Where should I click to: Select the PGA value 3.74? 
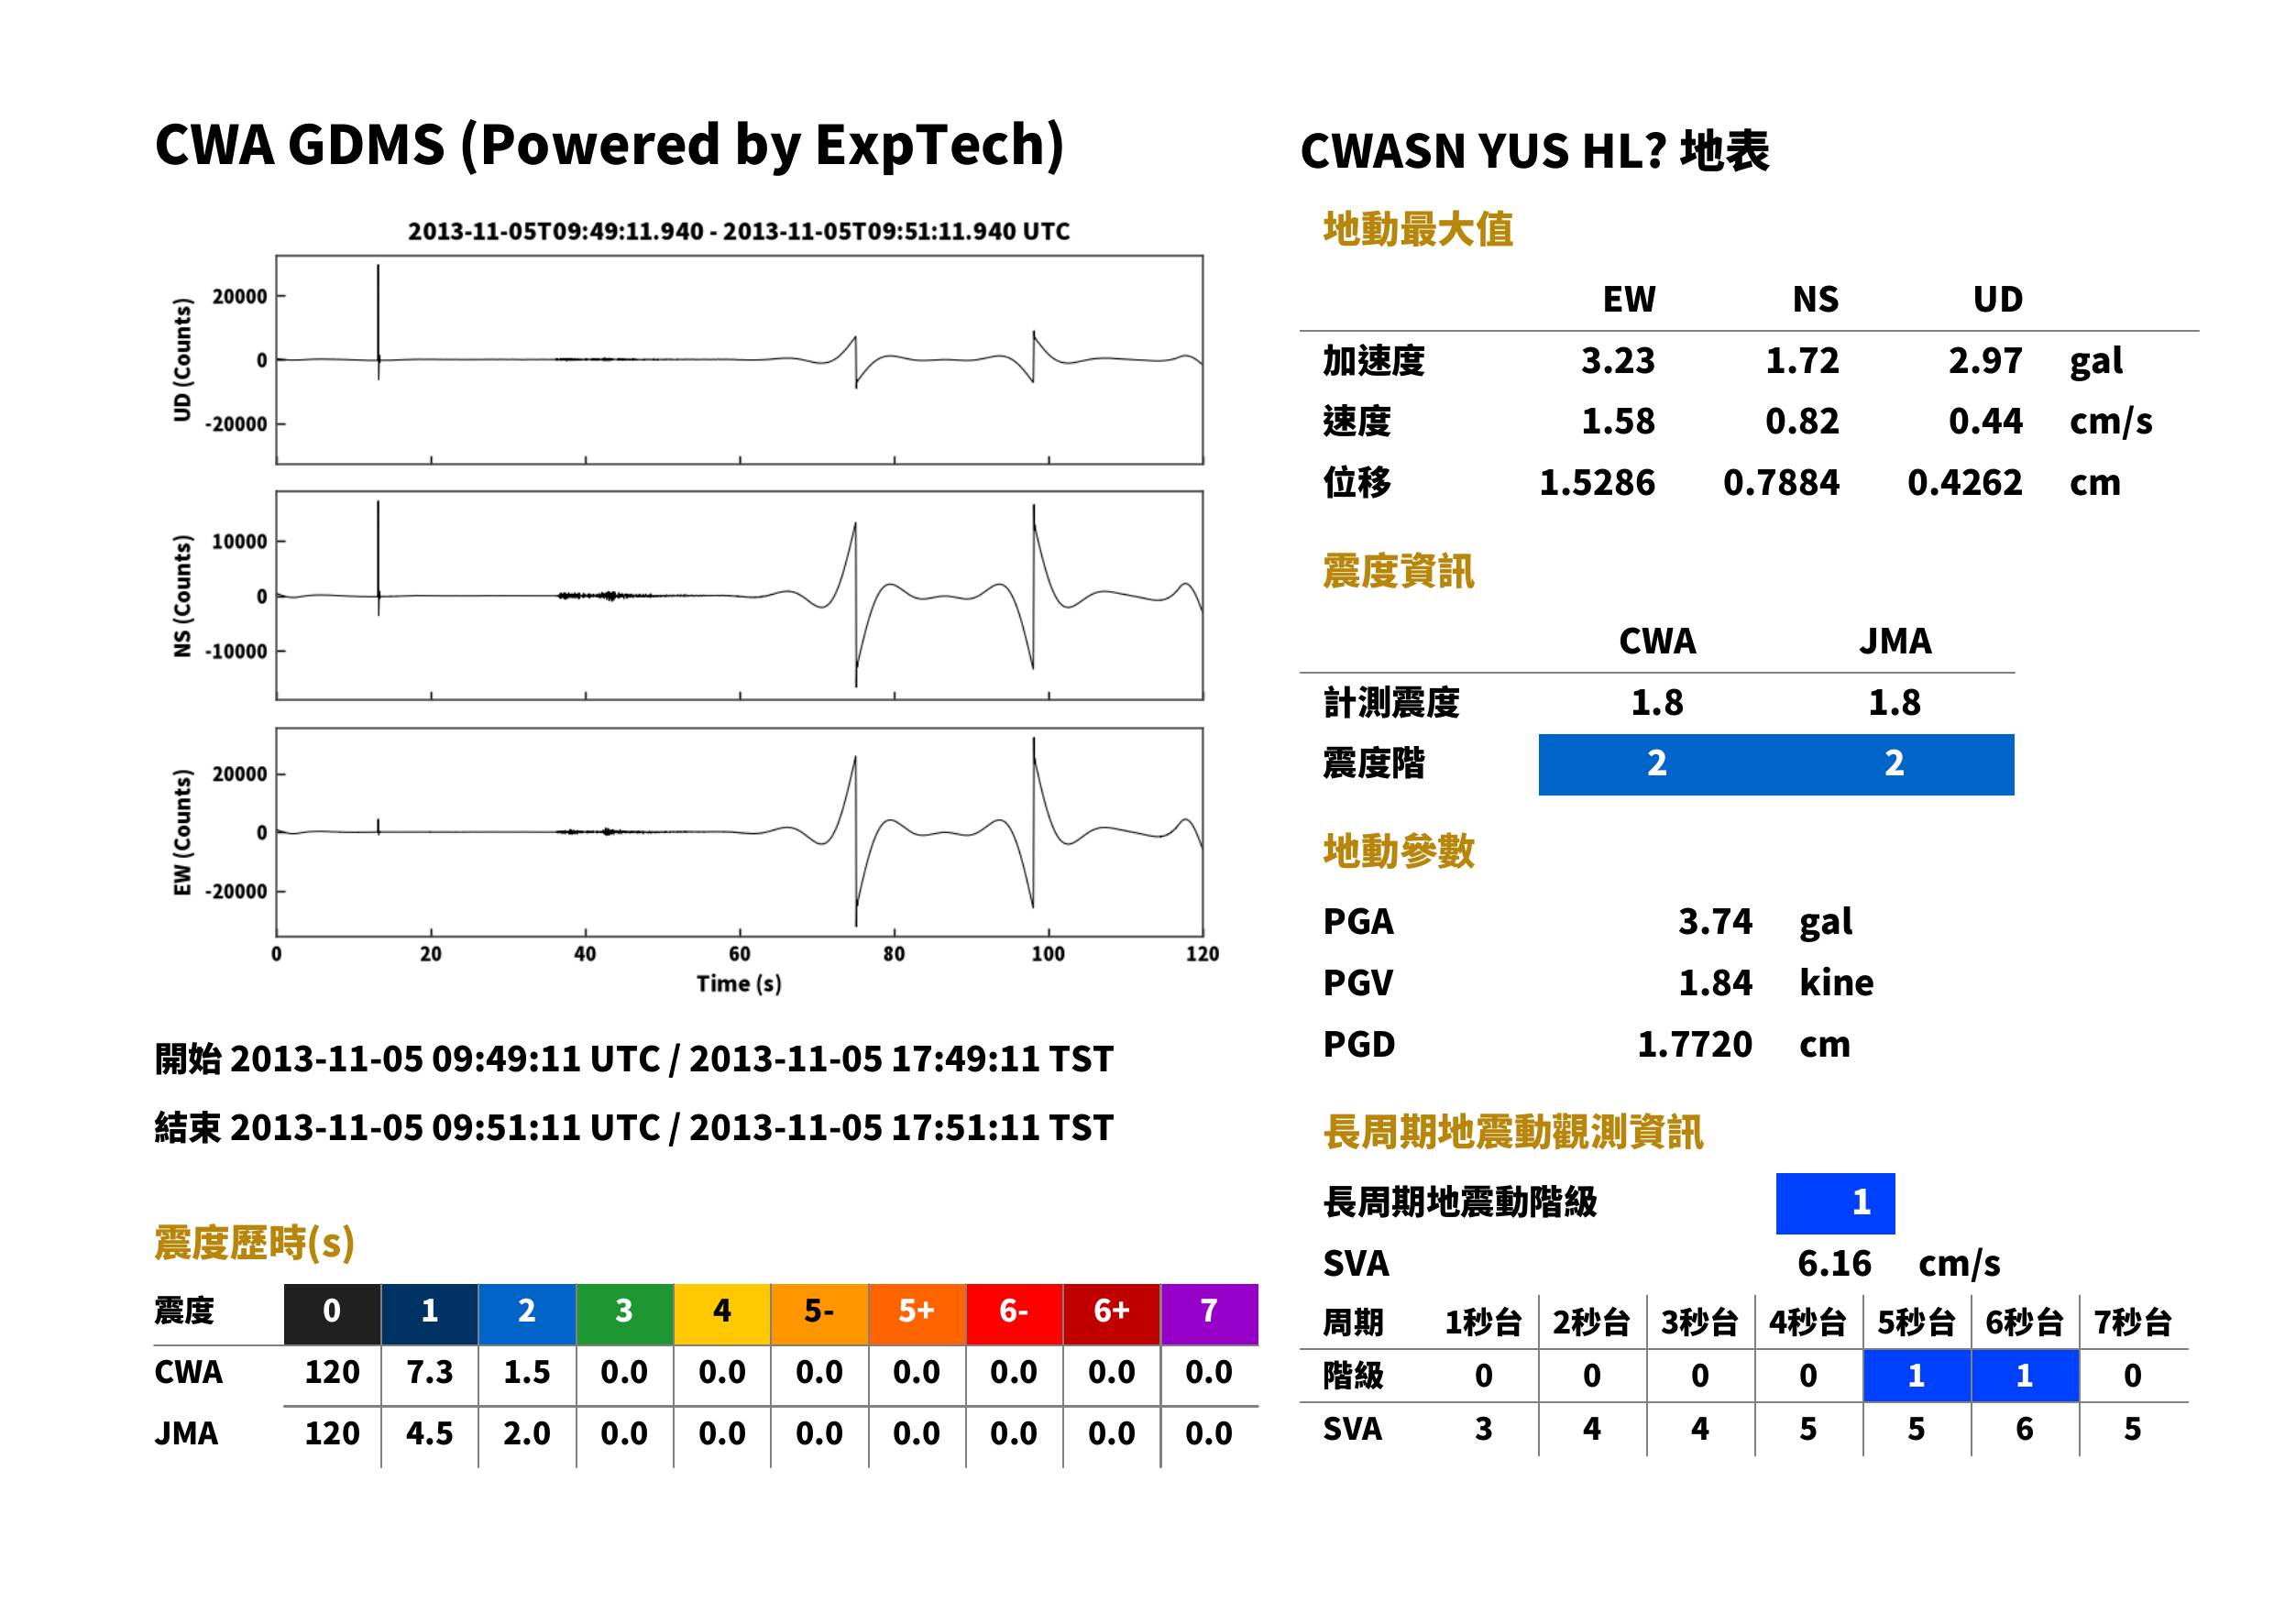tap(1714, 921)
